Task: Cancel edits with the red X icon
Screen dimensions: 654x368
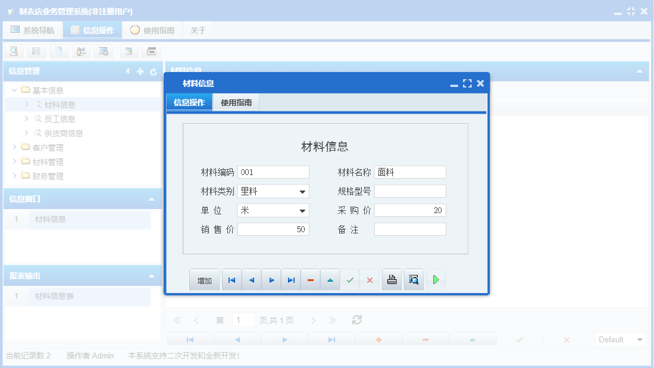Action: coord(369,279)
